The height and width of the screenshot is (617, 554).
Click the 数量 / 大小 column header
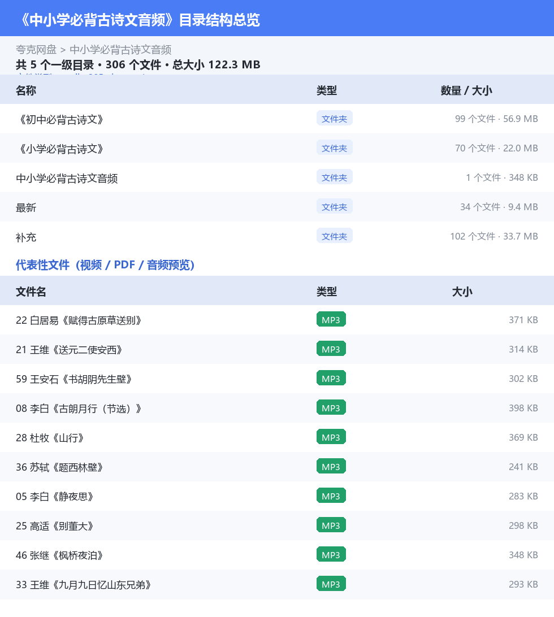pyautogui.click(x=466, y=90)
